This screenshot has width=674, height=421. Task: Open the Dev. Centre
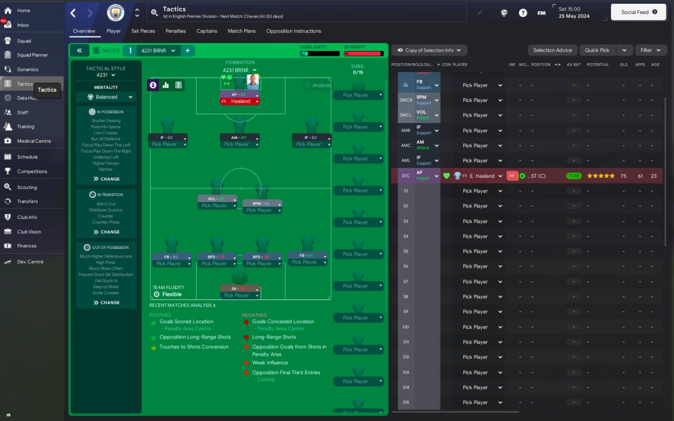[32, 262]
